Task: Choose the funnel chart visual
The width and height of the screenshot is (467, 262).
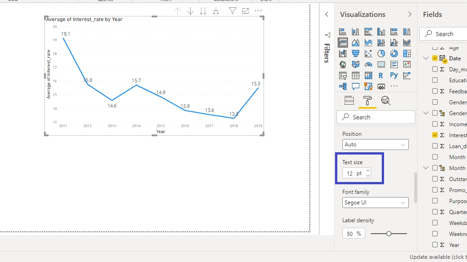Action: [x=356, y=53]
